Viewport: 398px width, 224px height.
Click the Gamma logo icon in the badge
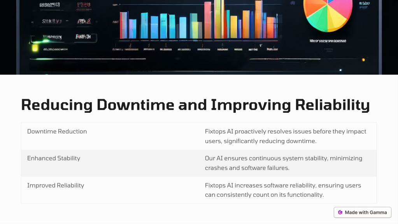click(340, 212)
